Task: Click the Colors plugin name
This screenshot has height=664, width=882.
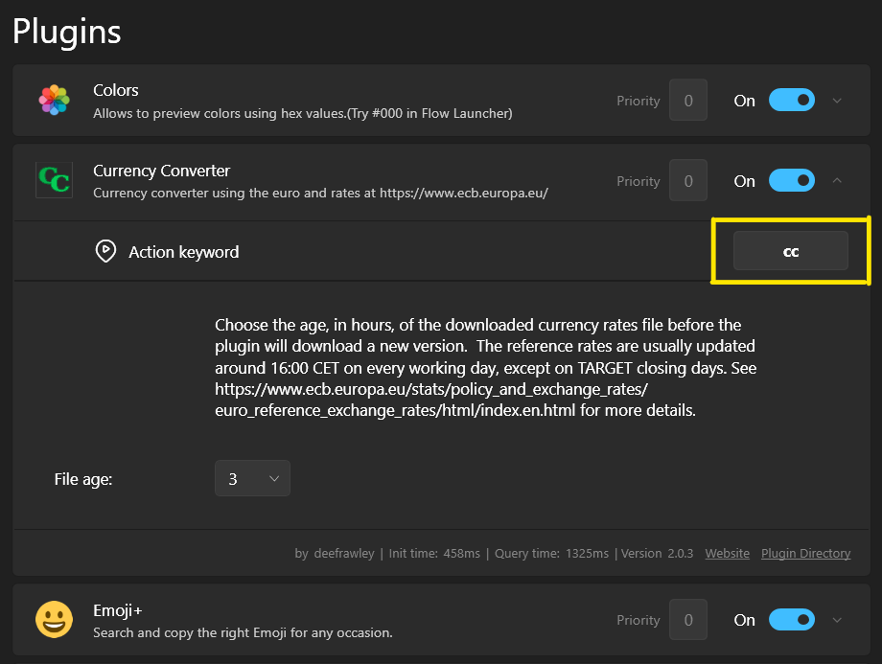Action: tap(116, 90)
